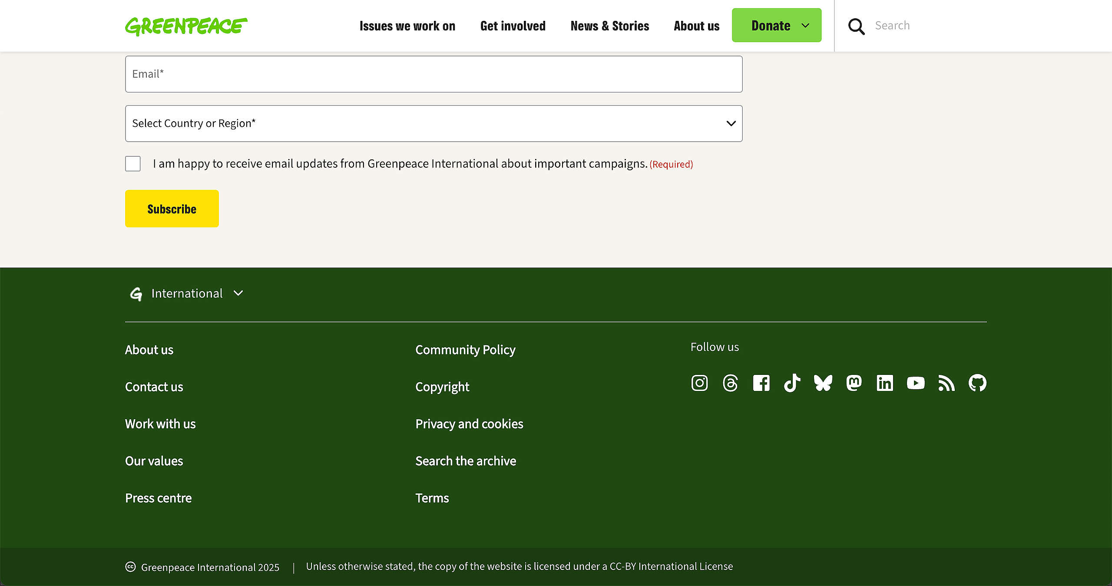Expand the International site selector

click(x=187, y=294)
